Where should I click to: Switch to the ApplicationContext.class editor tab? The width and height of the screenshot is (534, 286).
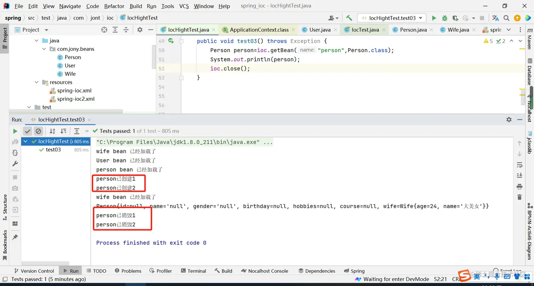tap(259, 30)
